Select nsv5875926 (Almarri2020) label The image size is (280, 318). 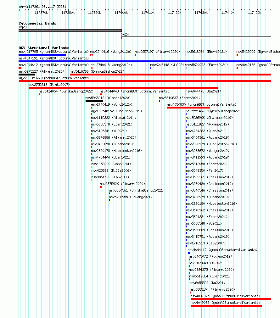point(122,184)
